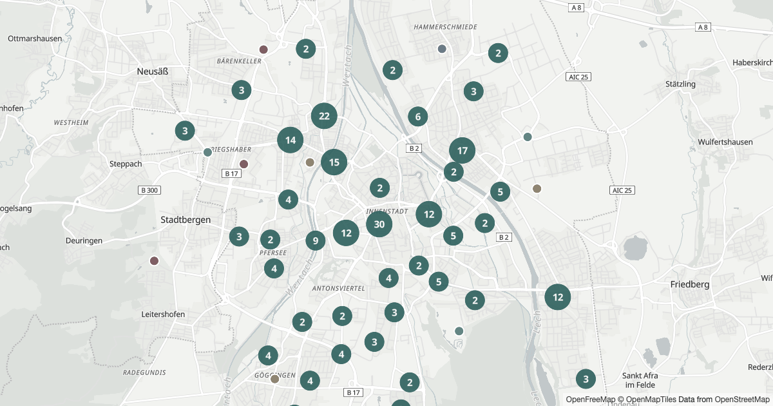Open the 30 cluster at Innenstadt
Viewport: 773px width, 406px height.
pyautogui.click(x=379, y=224)
